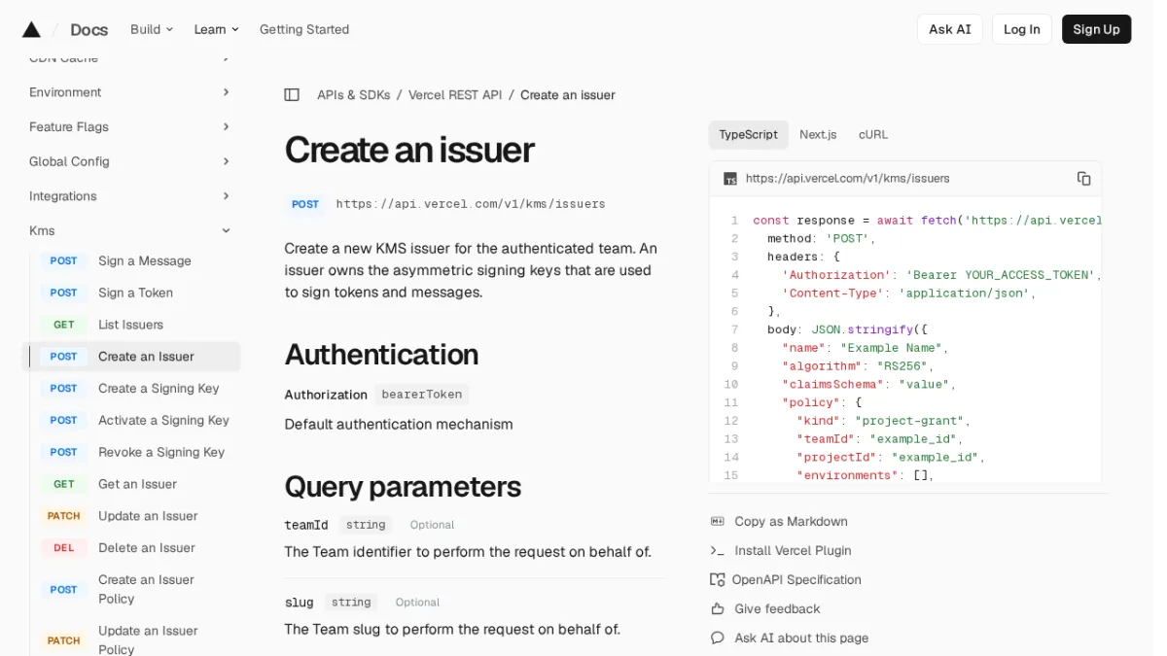Open Delete an Issuer sidebar page
This screenshot has height=656, width=1167.
point(147,549)
